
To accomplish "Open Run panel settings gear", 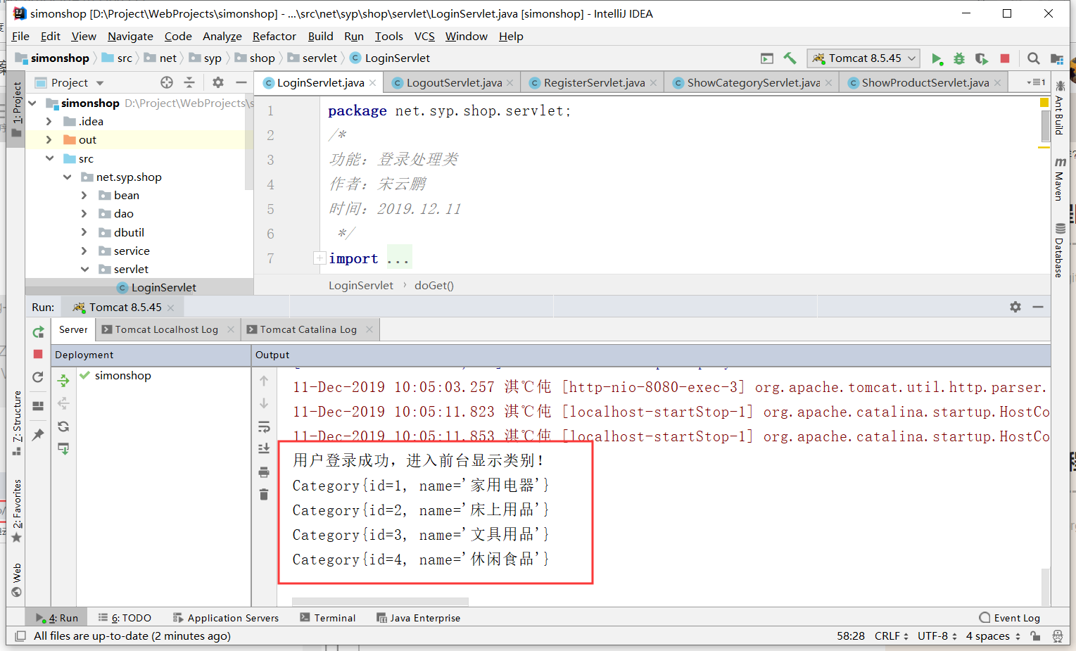I will [x=1015, y=307].
